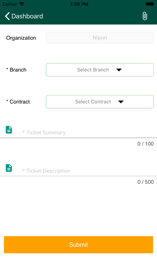Image resolution: width=157 pixels, height=280 pixels.
Task: Tap the WiFi status icon
Action: 22,4
